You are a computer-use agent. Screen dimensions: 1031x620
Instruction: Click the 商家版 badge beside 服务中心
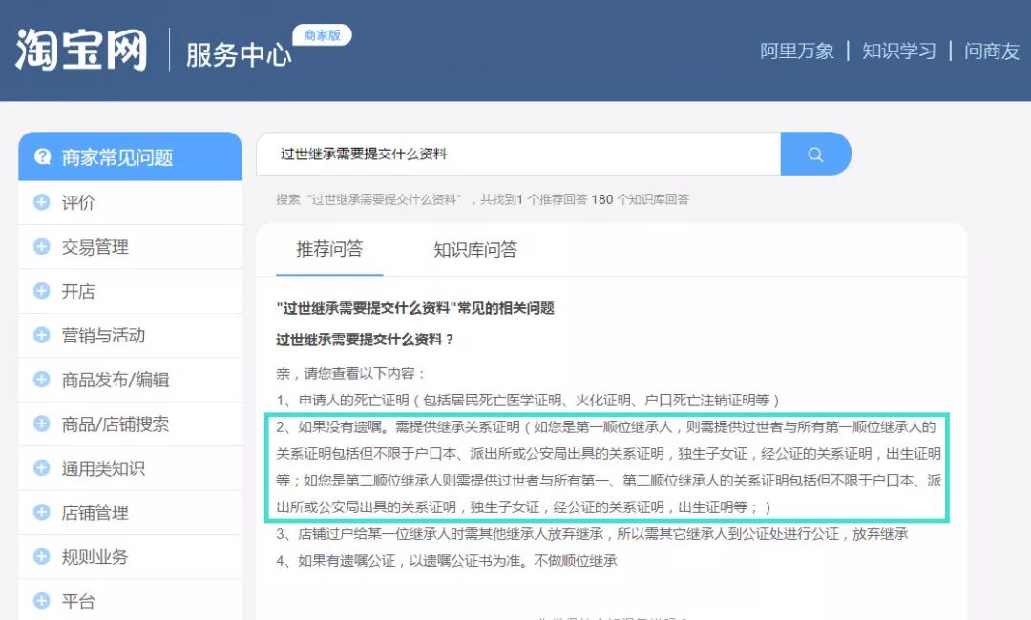323,35
